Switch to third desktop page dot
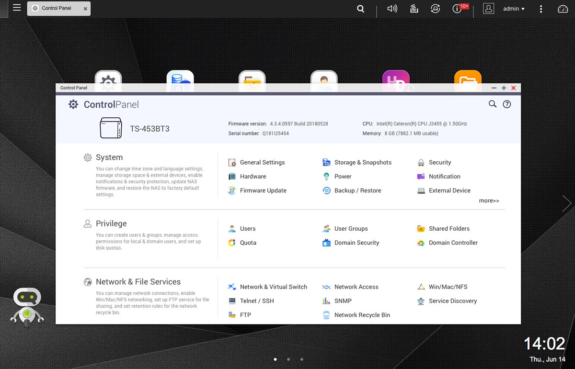Screen dimensions: 575x369 (x=301, y=359)
